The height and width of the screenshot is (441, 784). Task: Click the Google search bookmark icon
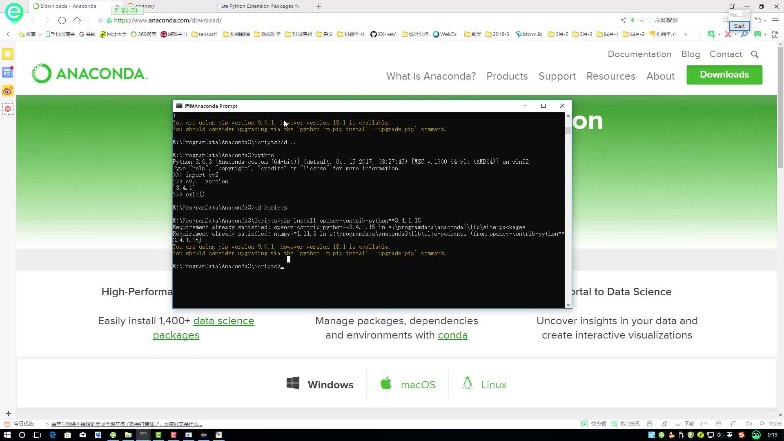[x=88, y=34]
